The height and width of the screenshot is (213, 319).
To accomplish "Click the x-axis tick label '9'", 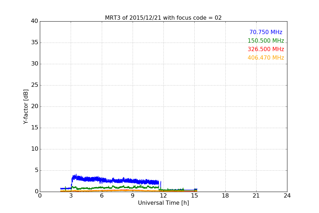I will point(133,196).
